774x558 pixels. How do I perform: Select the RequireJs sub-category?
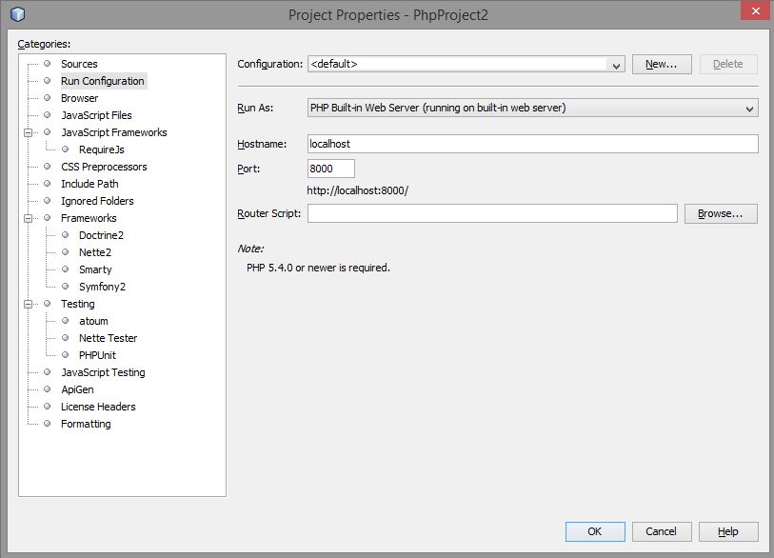coord(102,149)
